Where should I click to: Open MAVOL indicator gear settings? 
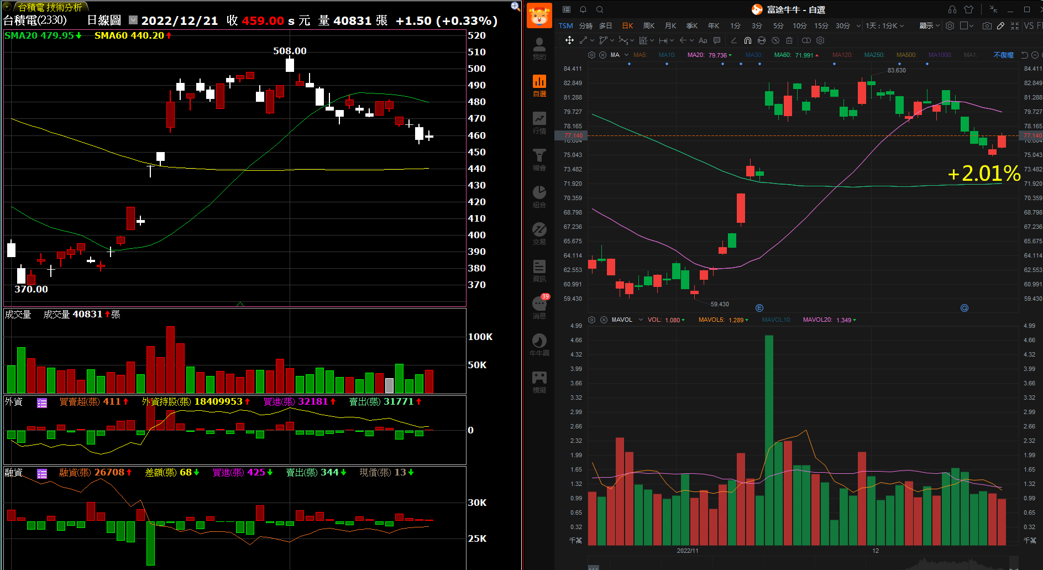point(591,320)
